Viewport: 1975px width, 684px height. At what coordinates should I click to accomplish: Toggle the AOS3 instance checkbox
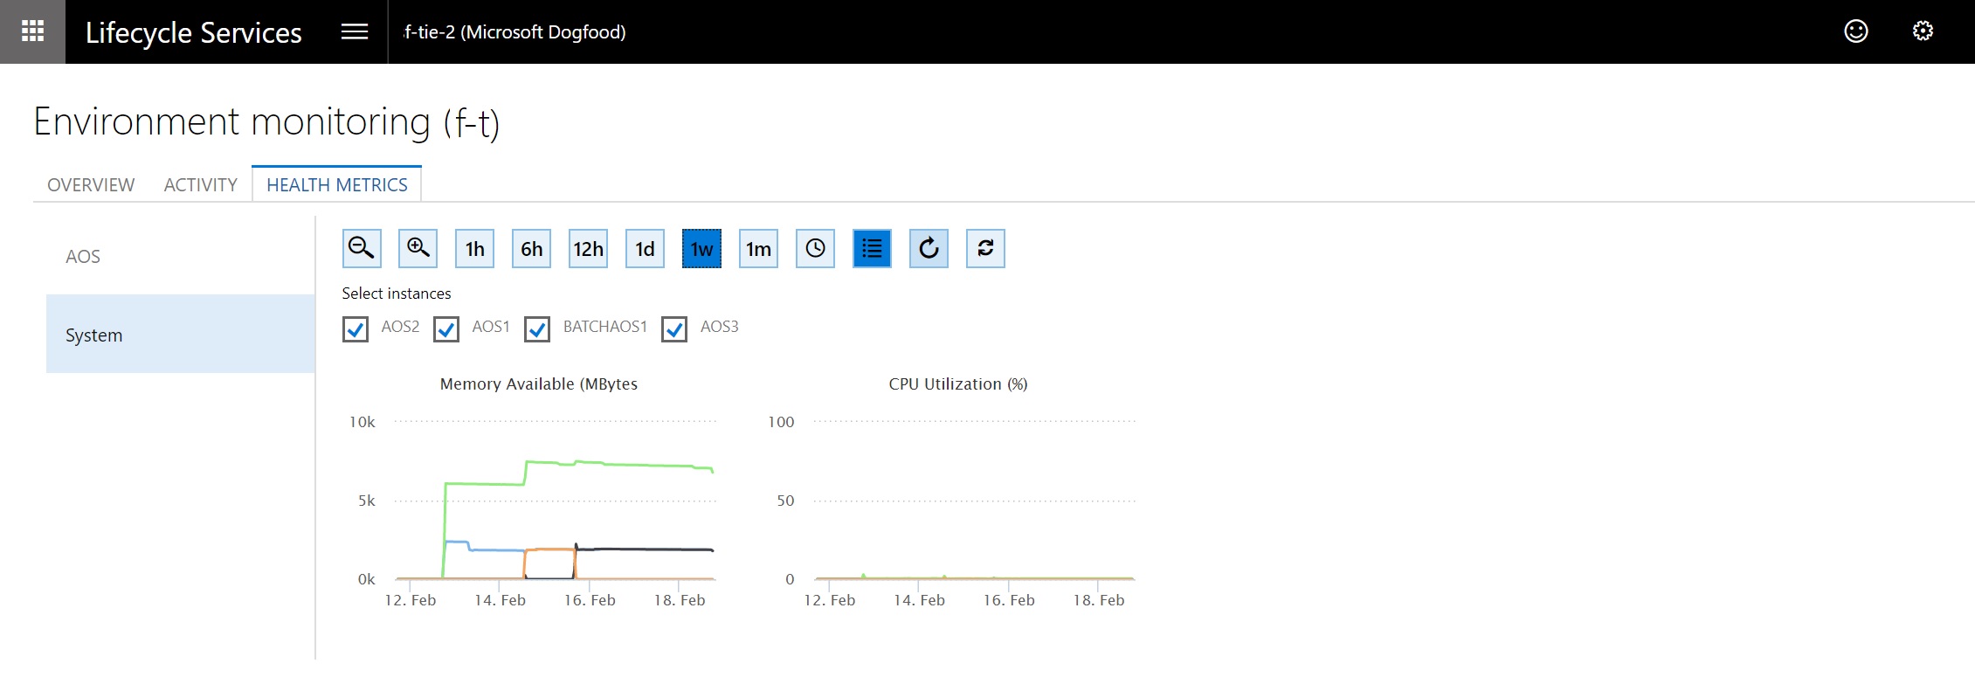674,329
